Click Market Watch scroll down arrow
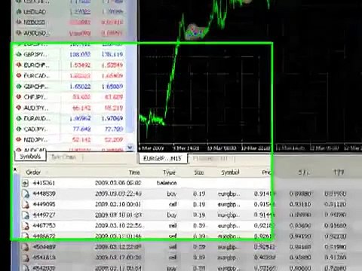Image resolution: width=362 pixels, height=271 pixels. (x=130, y=148)
